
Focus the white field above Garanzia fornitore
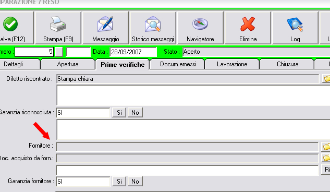coord(187,170)
